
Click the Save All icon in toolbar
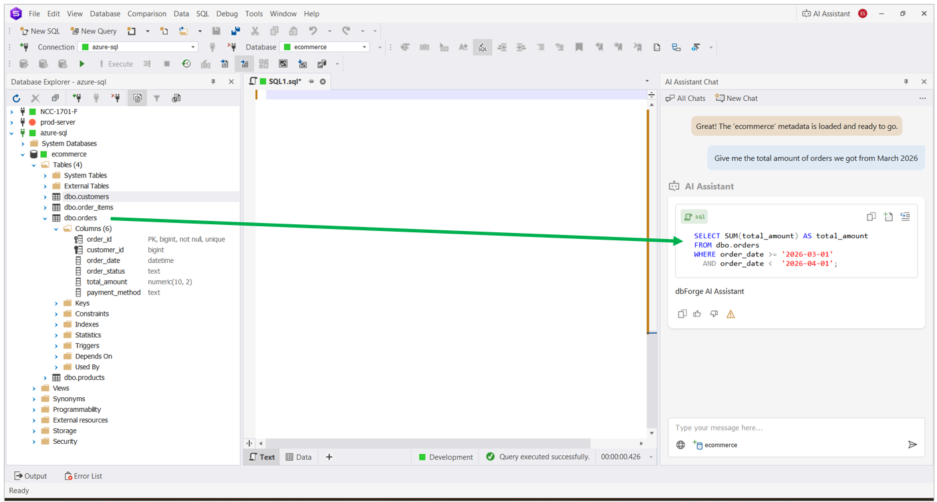click(235, 31)
